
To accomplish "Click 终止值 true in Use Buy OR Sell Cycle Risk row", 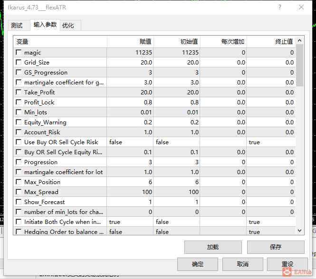I will (x=271, y=142).
